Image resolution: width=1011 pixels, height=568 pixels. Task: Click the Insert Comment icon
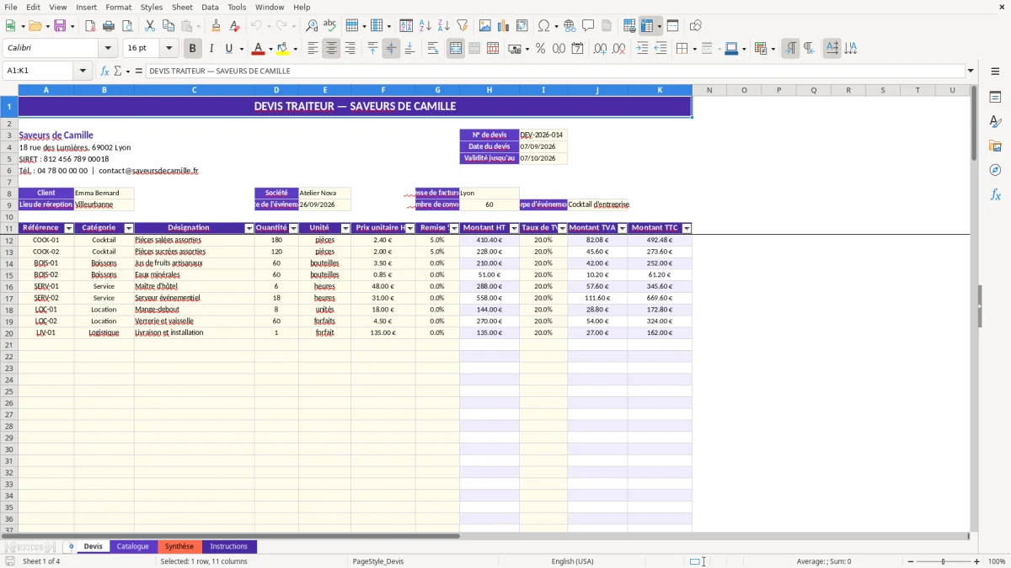click(x=588, y=25)
